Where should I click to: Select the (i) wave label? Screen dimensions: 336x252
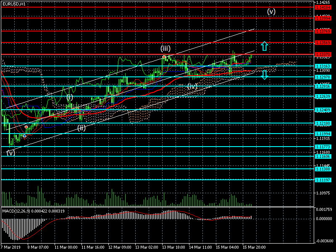[70, 97]
